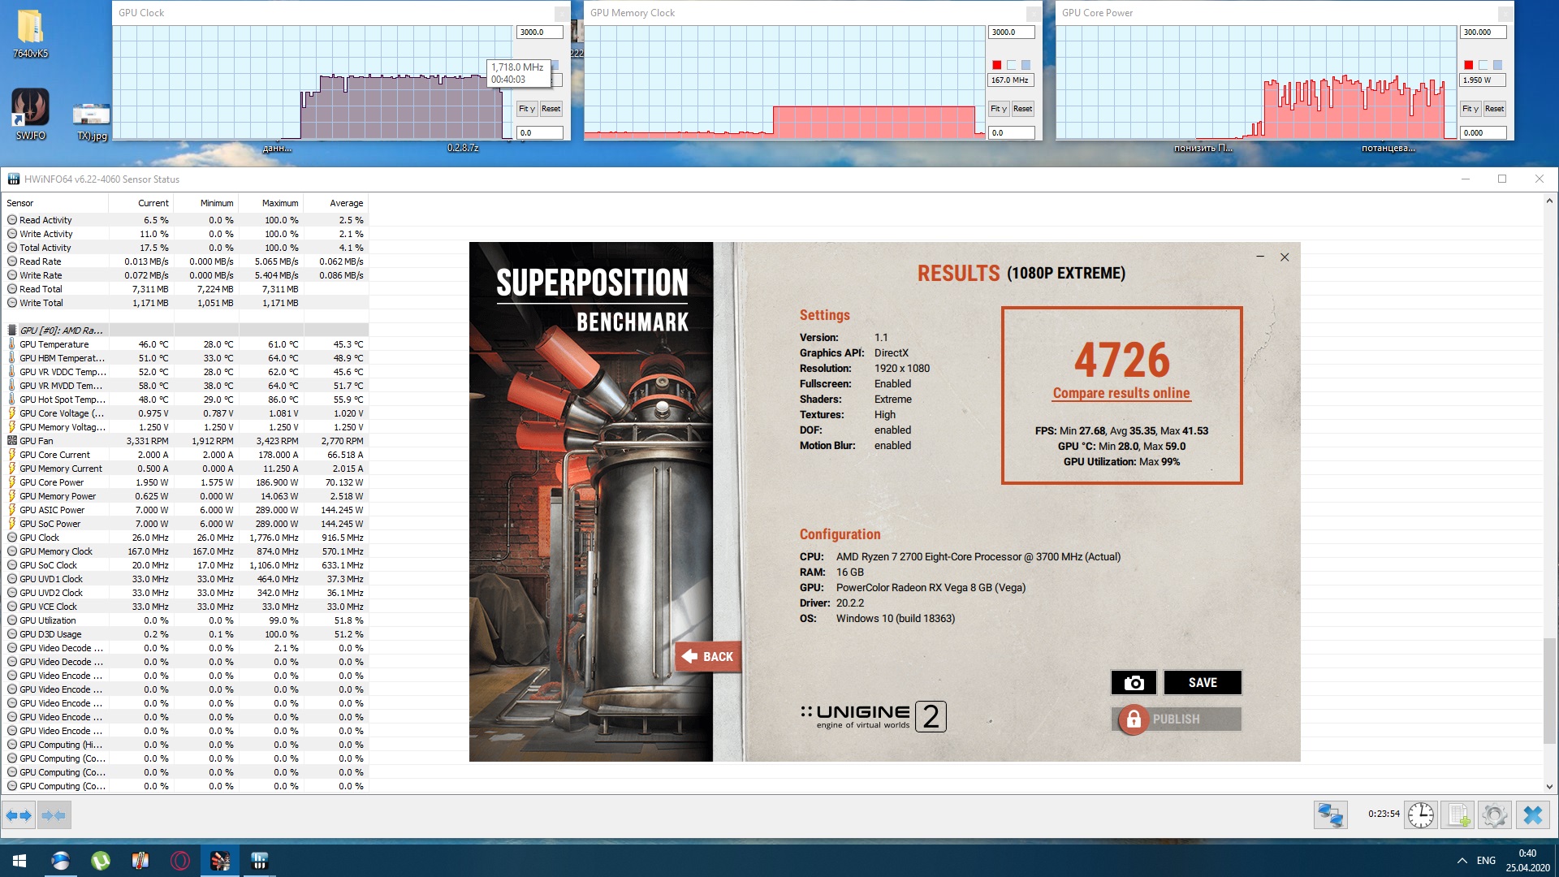This screenshot has height=877, width=1559.
Task: Click the log file add icon
Action: point(1458,814)
